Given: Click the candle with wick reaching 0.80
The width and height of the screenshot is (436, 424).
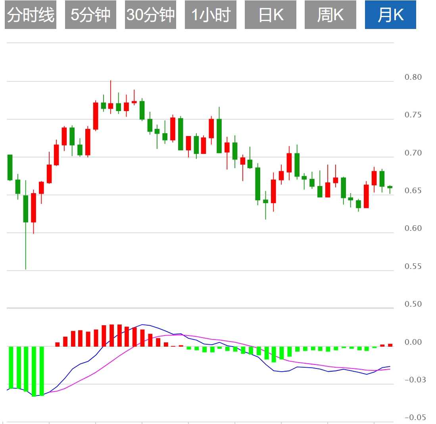Looking at the screenshot, I should tap(111, 106).
